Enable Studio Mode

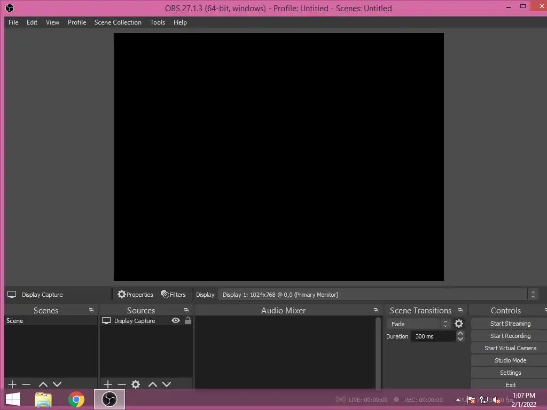pyautogui.click(x=510, y=360)
